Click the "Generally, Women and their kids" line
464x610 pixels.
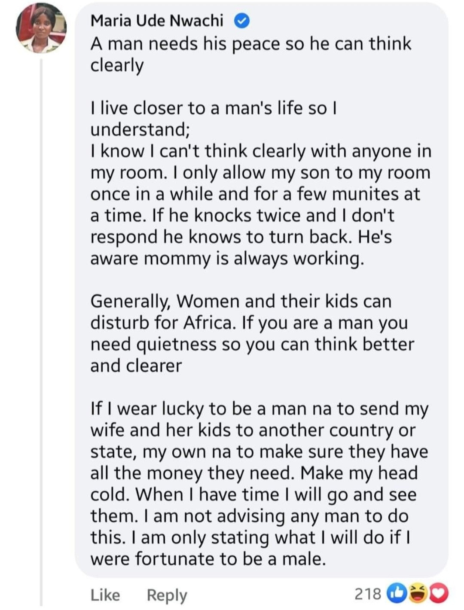(x=241, y=302)
